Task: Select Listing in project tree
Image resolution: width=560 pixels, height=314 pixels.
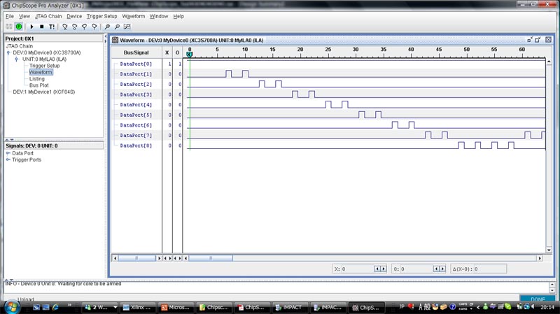Action: click(x=37, y=79)
